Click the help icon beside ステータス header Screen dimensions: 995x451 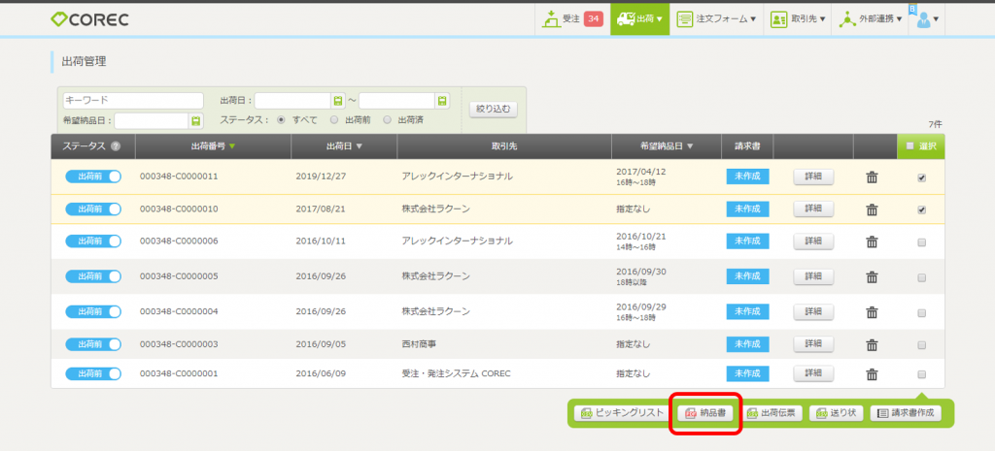(x=116, y=147)
